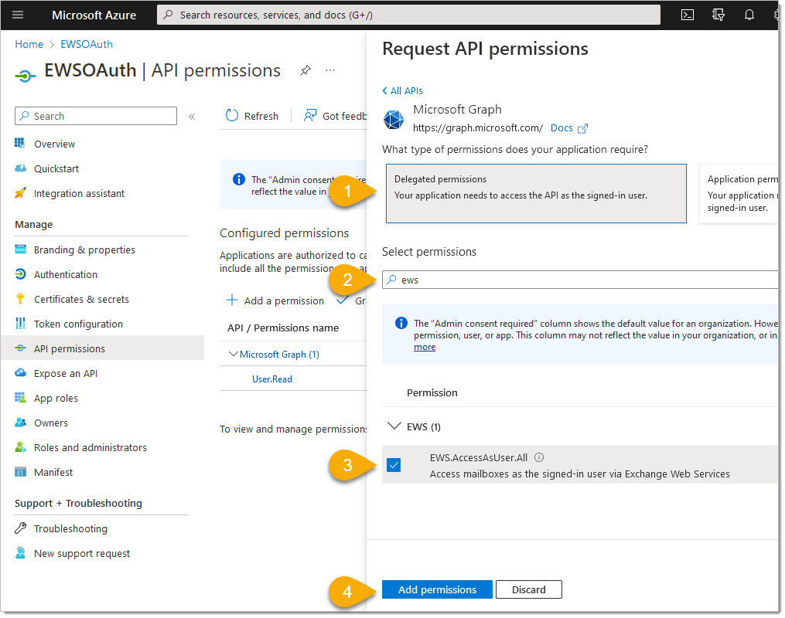The height and width of the screenshot is (618, 785).
Task: Open Expose an API menu item
Action: [x=66, y=374]
